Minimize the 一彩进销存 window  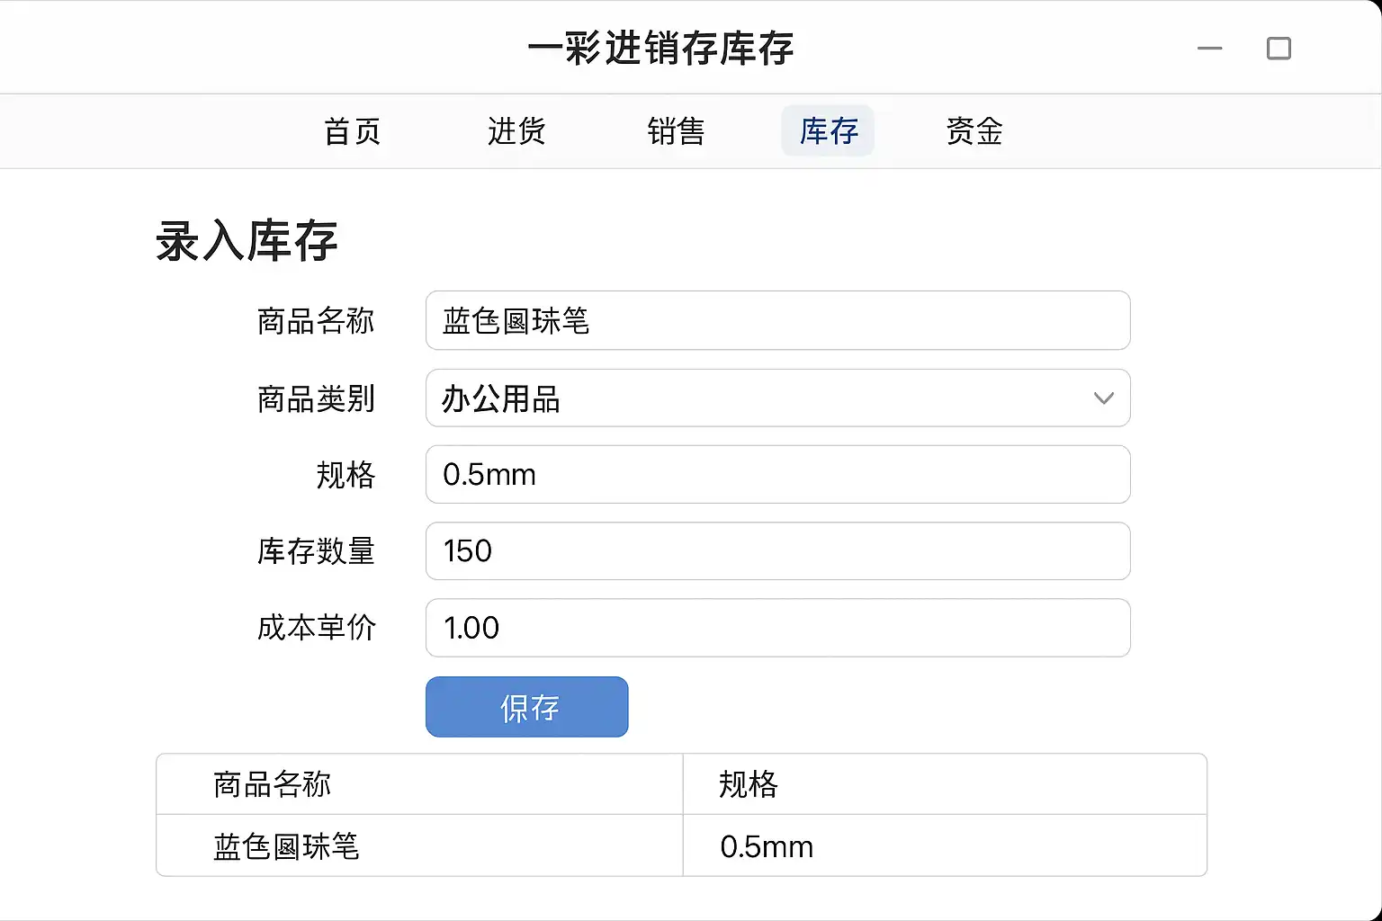tap(1209, 49)
